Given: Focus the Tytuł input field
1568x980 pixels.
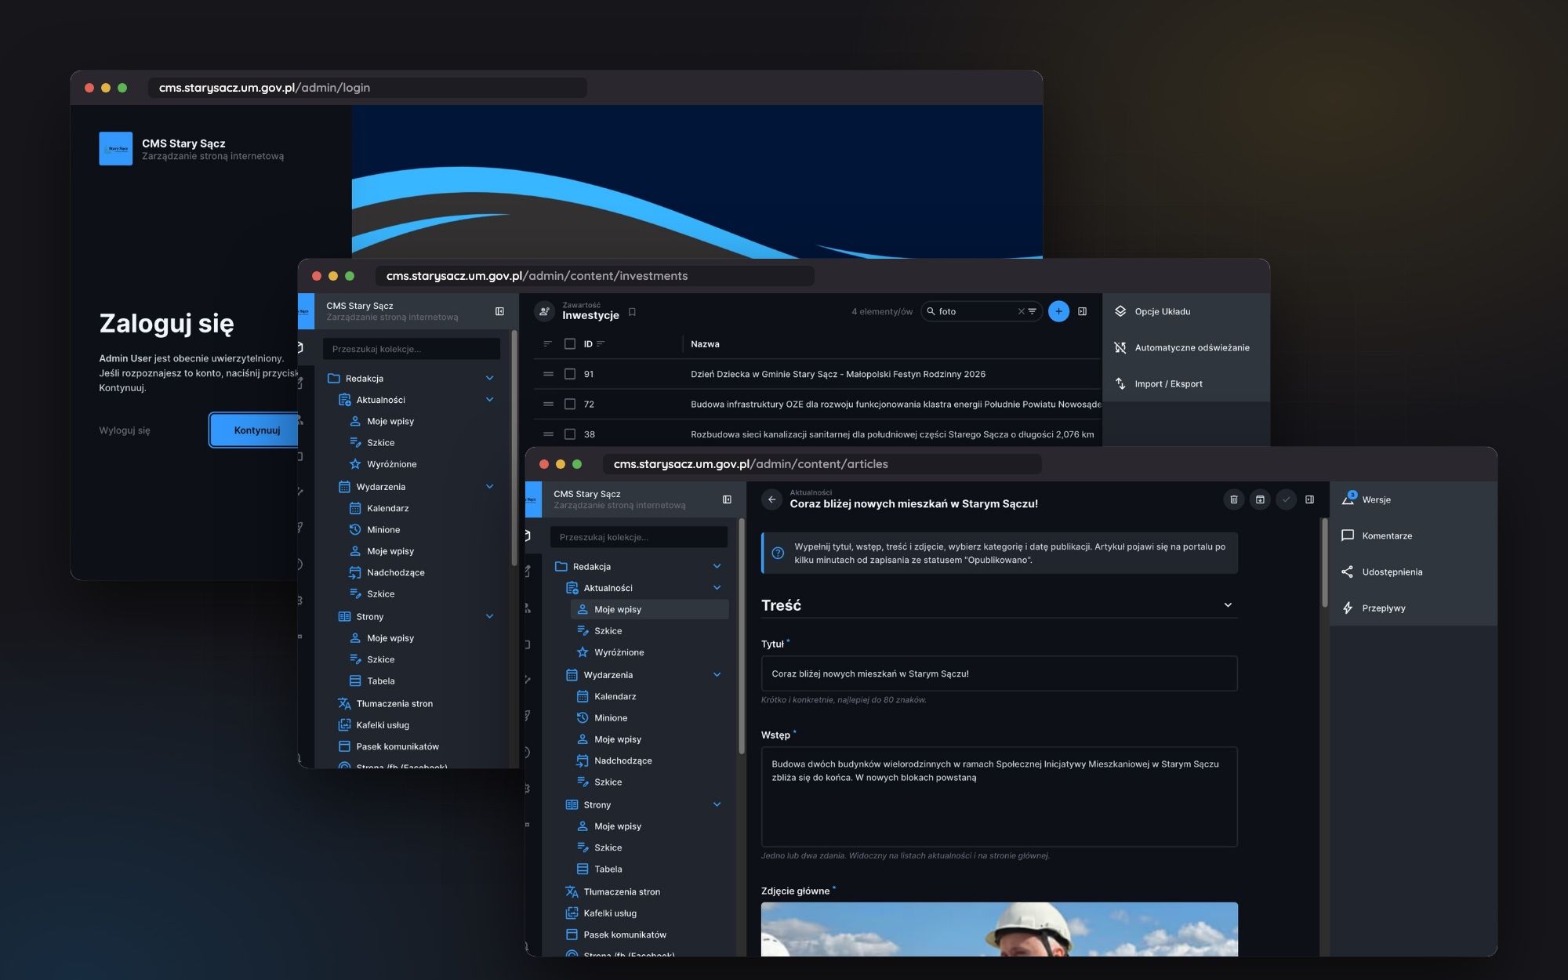Looking at the screenshot, I should (x=999, y=673).
